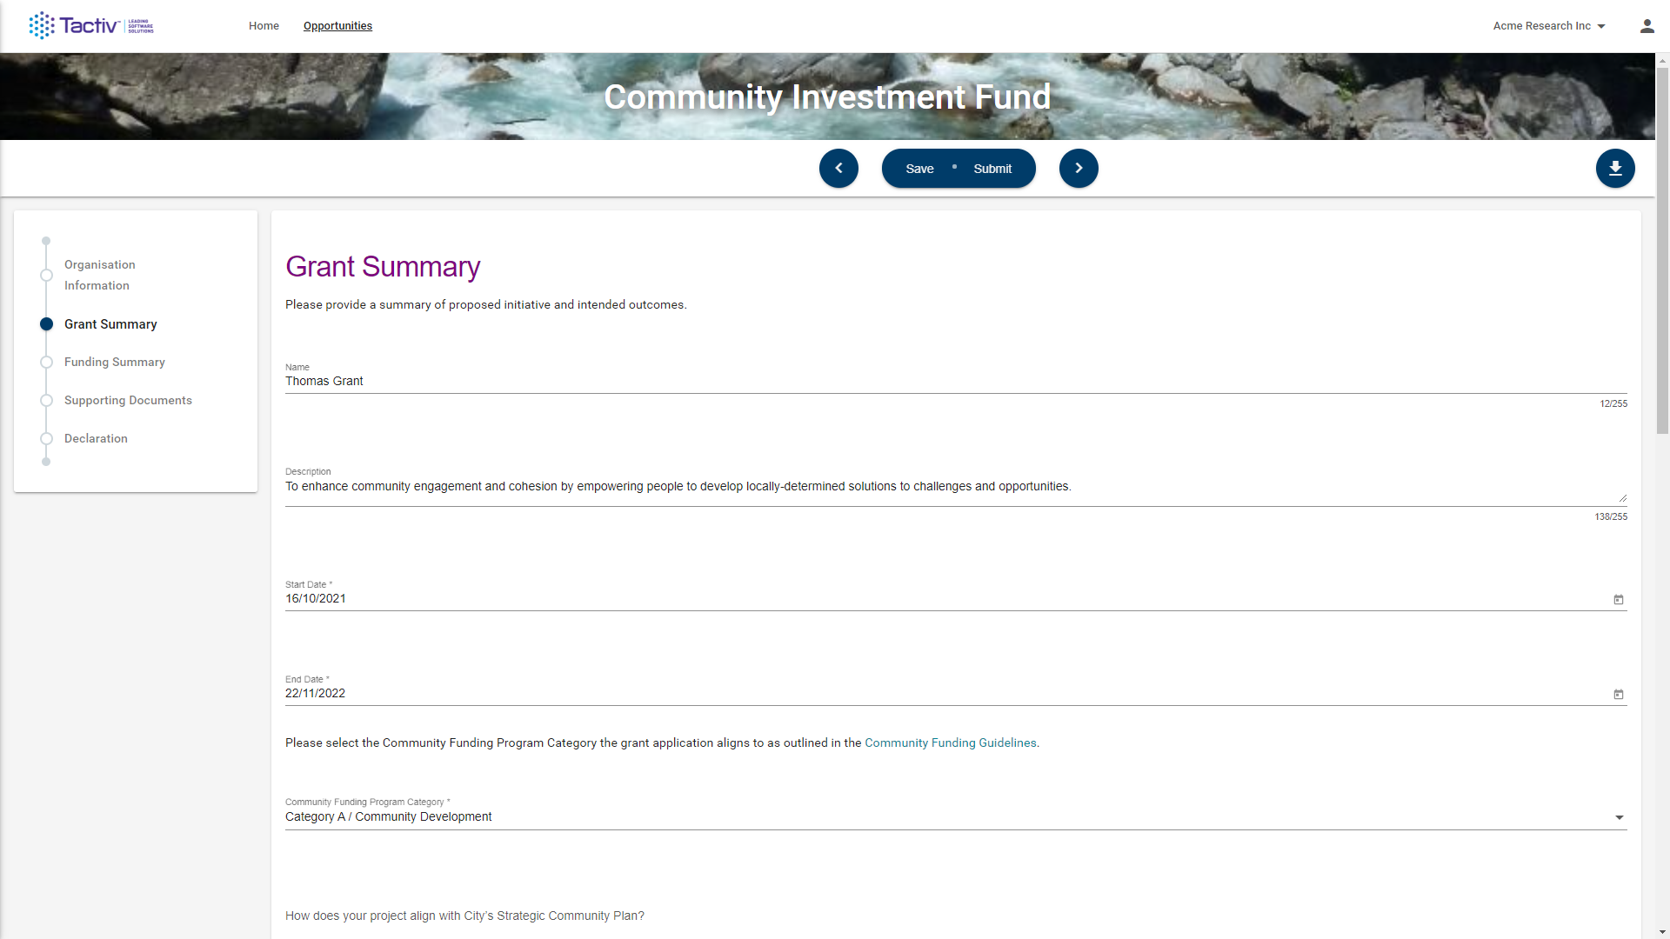Click the back navigation arrow

tap(838, 169)
